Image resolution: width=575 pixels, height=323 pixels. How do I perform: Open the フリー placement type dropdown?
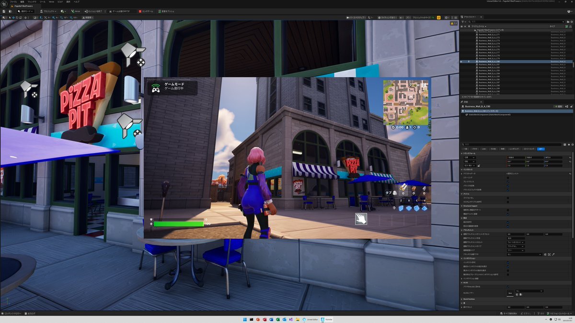pos(516,250)
